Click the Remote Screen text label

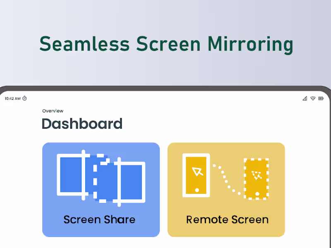click(227, 219)
